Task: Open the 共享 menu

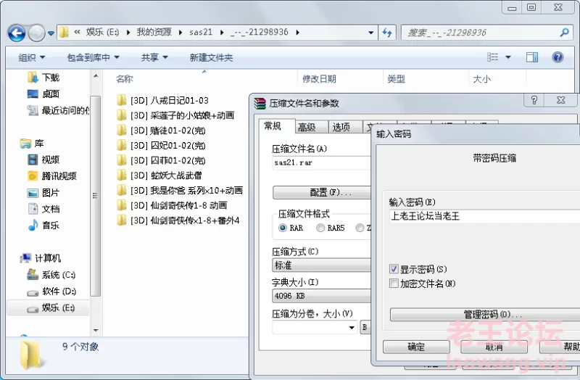Action: click(154, 57)
